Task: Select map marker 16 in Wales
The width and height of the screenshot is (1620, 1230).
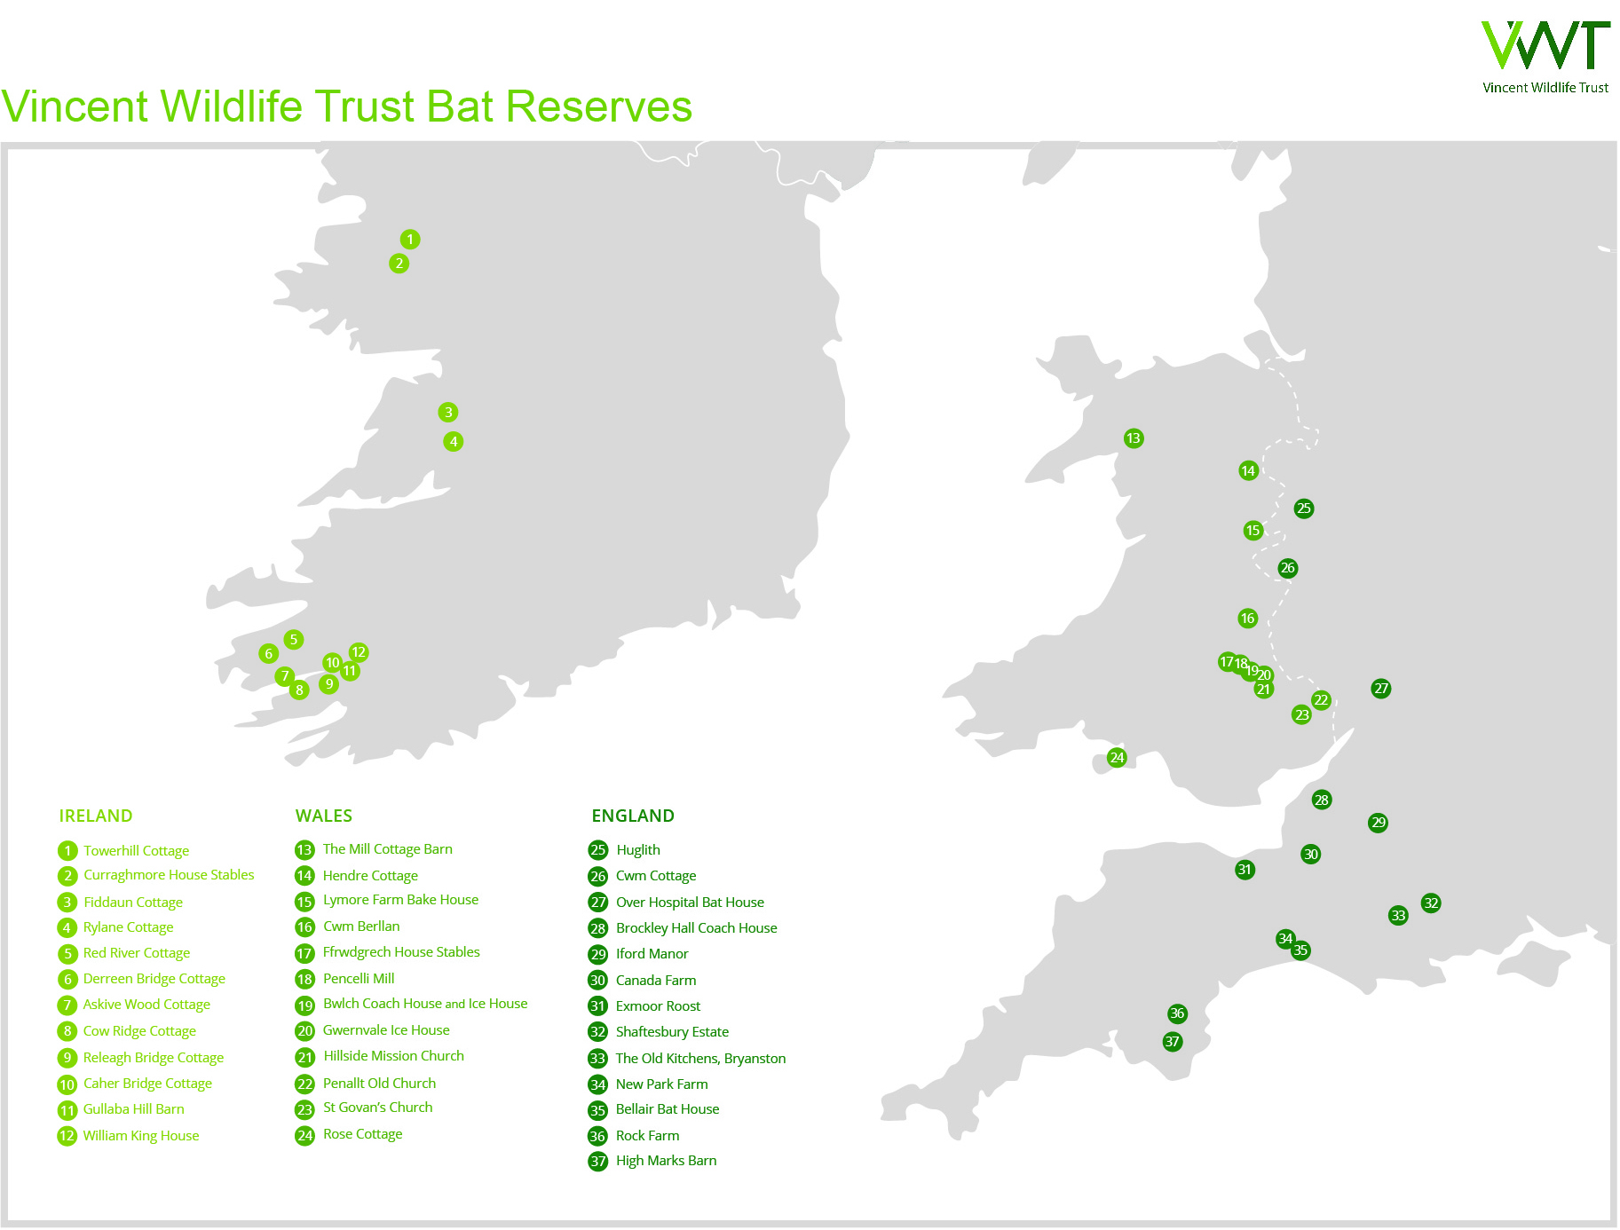Action: click(1248, 619)
